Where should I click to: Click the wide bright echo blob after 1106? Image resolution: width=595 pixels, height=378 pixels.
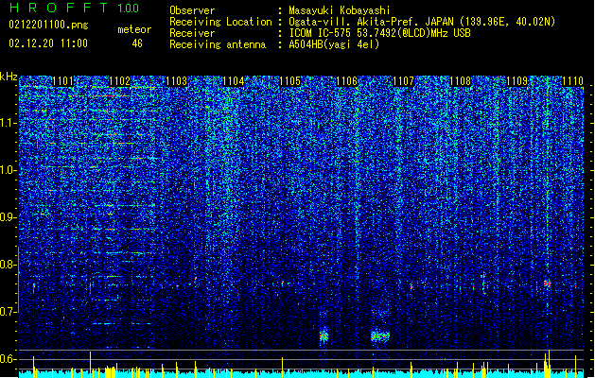click(380, 335)
